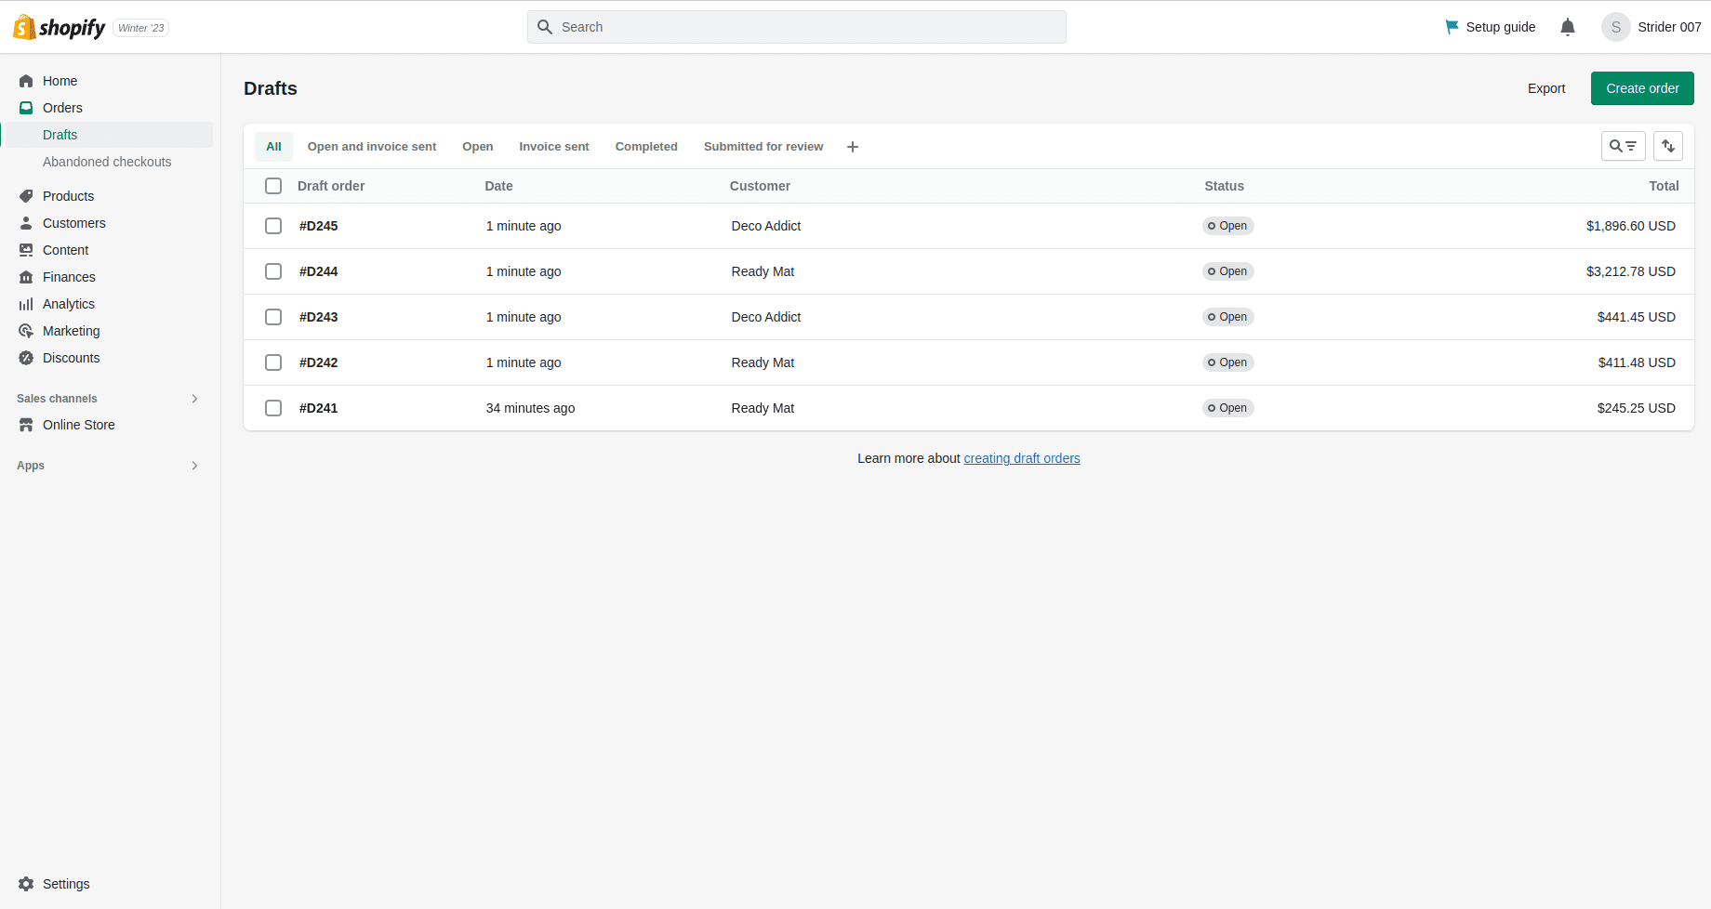Open draft order #D241
This screenshot has width=1711, height=909.
(319, 408)
